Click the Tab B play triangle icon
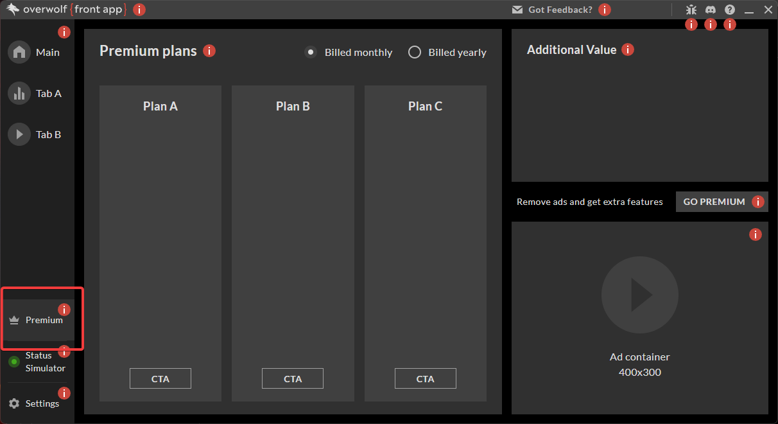 tap(19, 134)
